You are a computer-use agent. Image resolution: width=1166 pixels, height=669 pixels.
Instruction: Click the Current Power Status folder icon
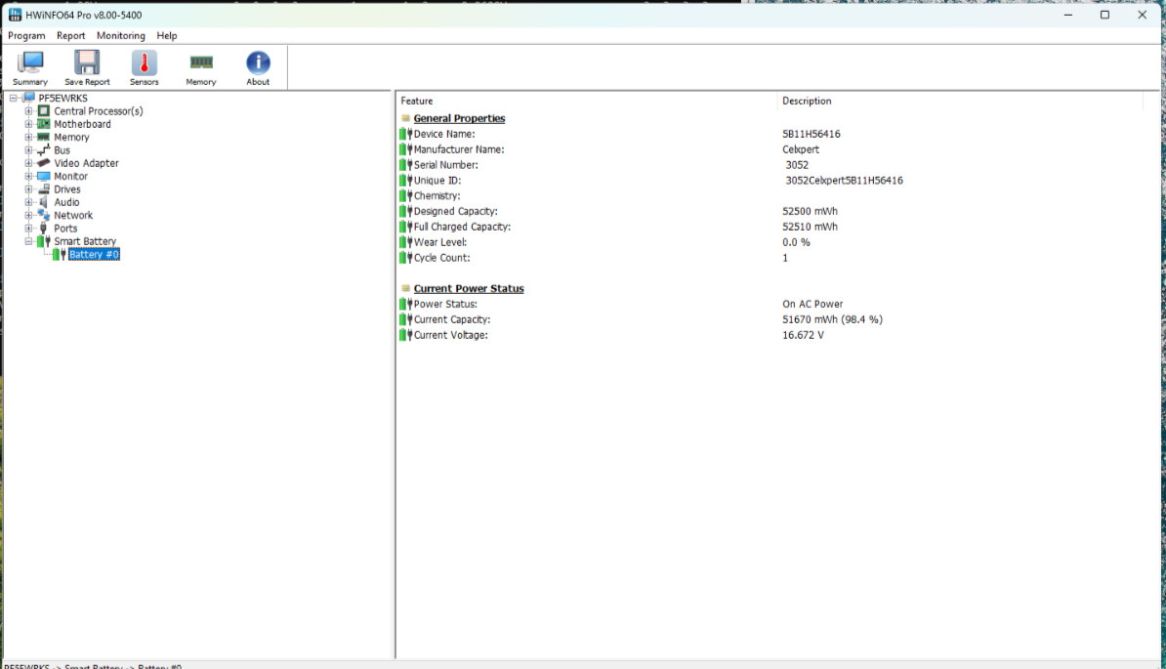(x=405, y=288)
